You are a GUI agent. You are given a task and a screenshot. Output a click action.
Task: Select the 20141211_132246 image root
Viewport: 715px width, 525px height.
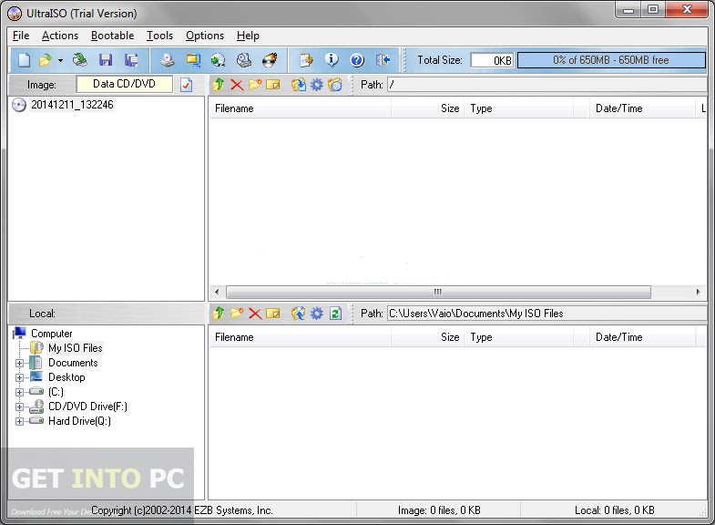click(x=72, y=105)
